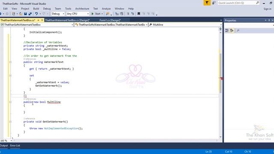Click the Start debugging button
274x154 pixels.
(96, 14)
